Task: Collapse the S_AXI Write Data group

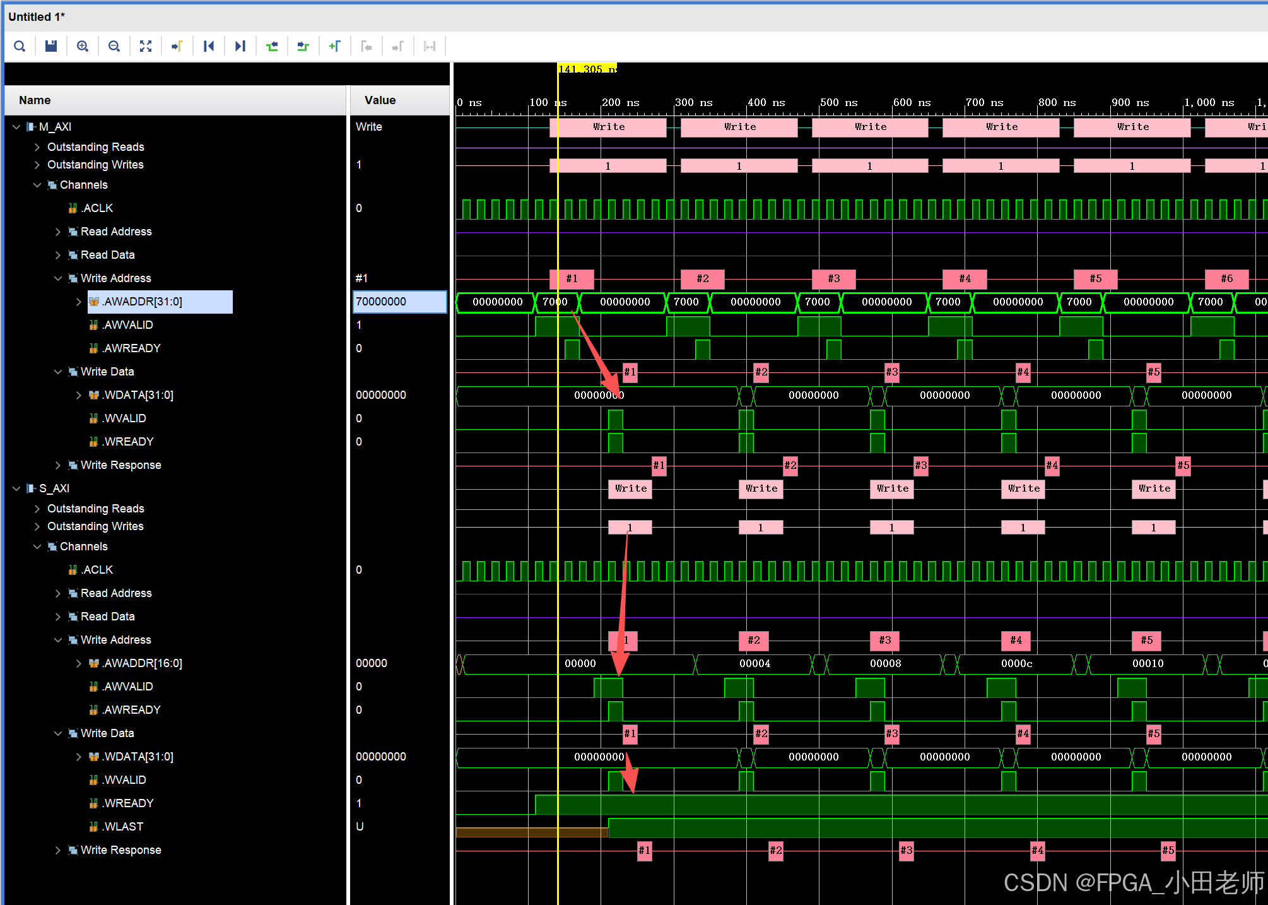Action: coord(58,733)
